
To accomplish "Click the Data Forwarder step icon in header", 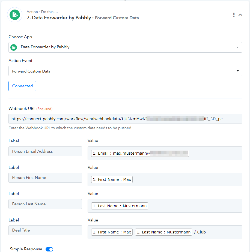I will point(15,15).
